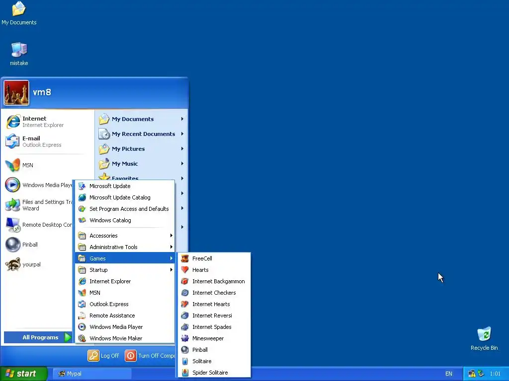The width and height of the screenshot is (509, 381).
Task: Click the vm8 user picture
Action: point(16,93)
